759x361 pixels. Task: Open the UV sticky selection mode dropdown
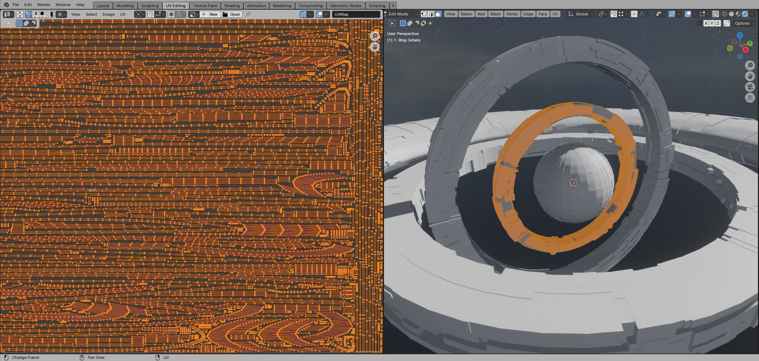pyautogui.click(x=62, y=14)
